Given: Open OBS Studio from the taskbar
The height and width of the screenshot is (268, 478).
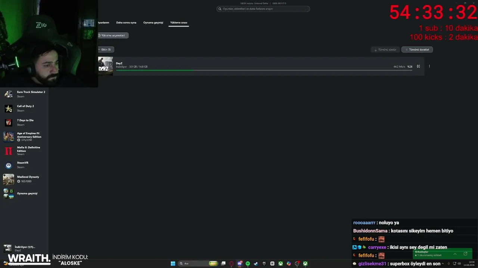Looking at the screenshot, I should click(297, 264).
